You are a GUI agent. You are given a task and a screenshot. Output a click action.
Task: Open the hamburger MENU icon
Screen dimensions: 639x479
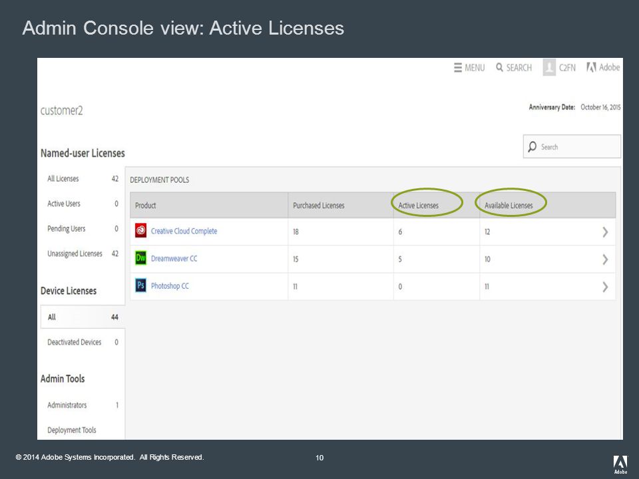click(458, 68)
